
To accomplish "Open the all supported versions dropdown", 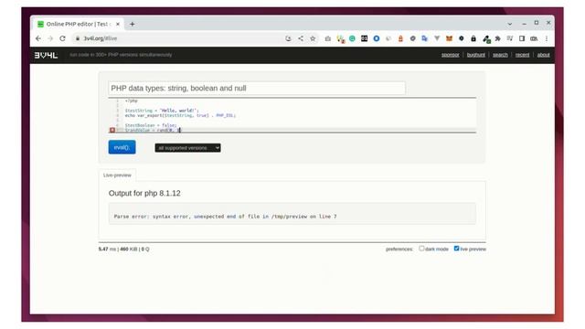I will coord(187,148).
